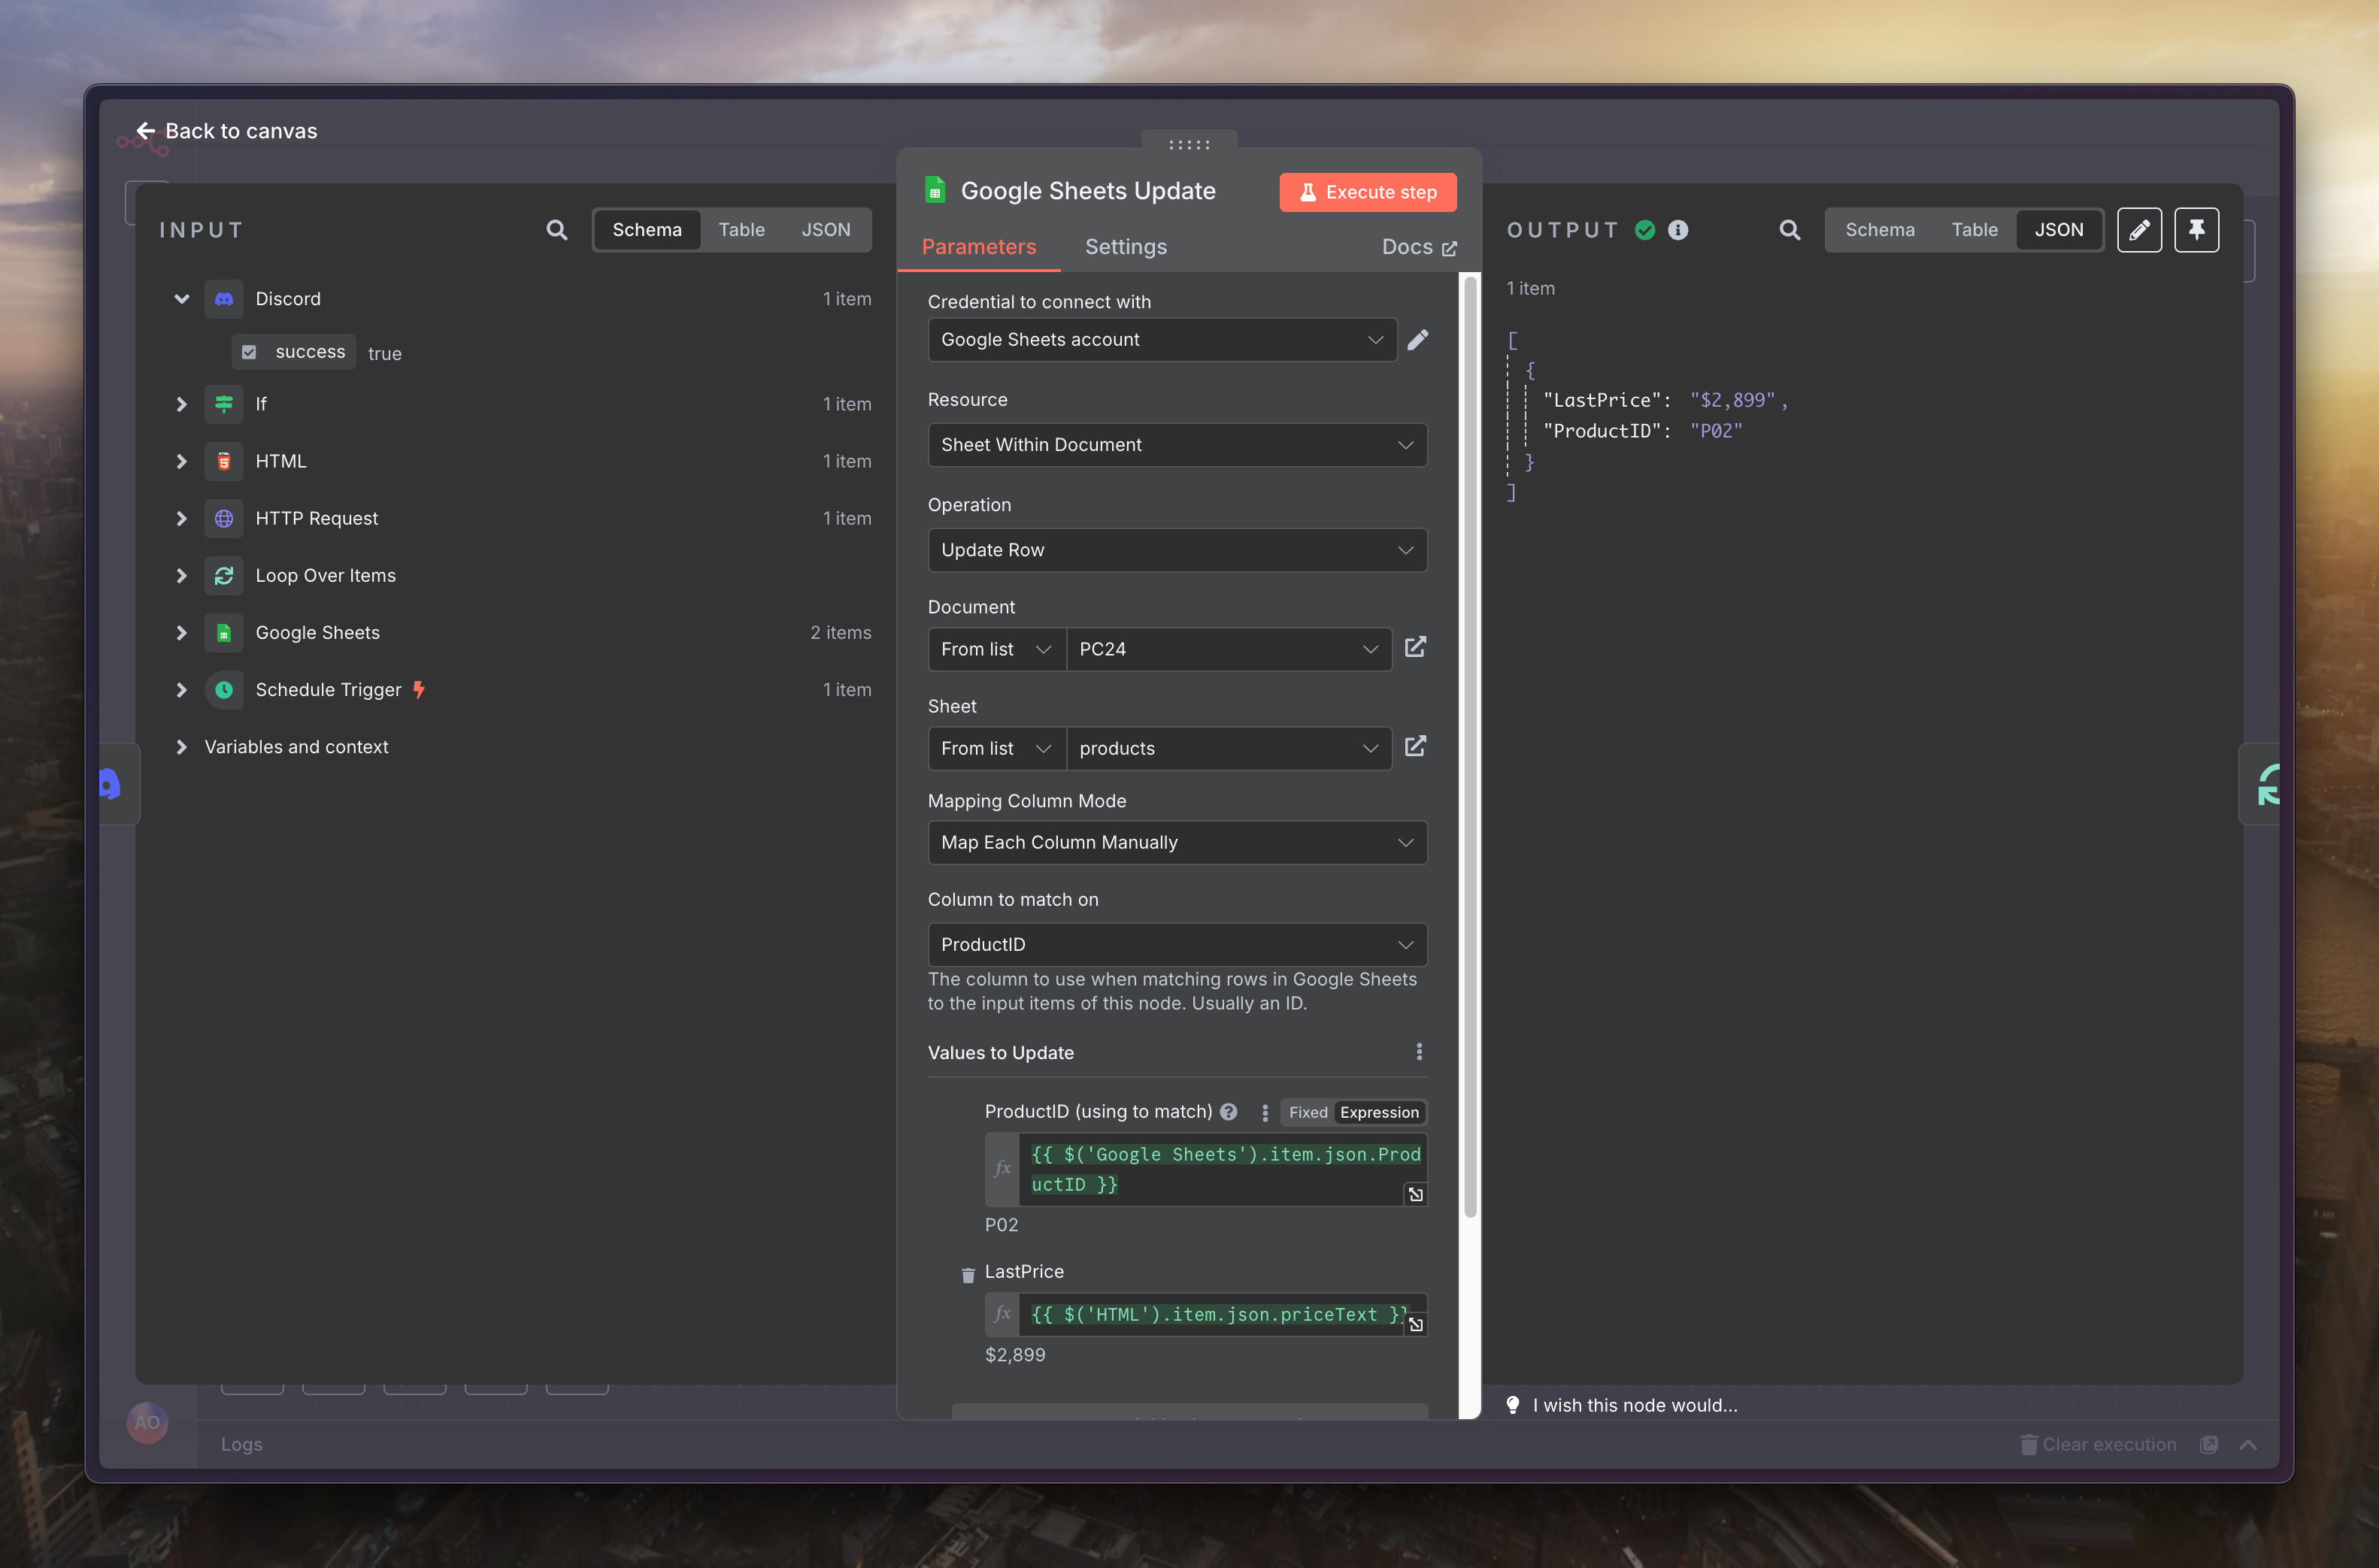Open the Settings tab

click(x=1125, y=247)
